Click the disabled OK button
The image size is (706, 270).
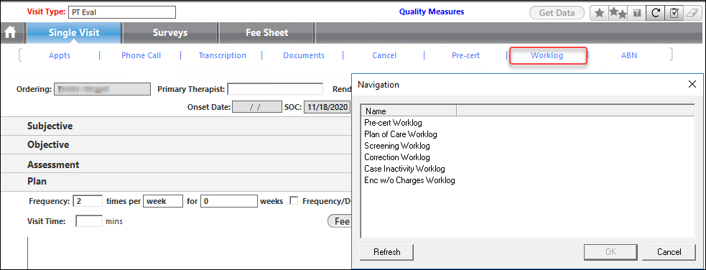(x=611, y=252)
